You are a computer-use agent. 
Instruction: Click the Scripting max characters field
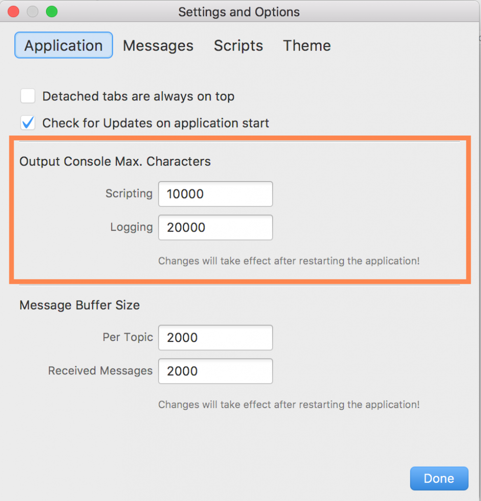(215, 194)
